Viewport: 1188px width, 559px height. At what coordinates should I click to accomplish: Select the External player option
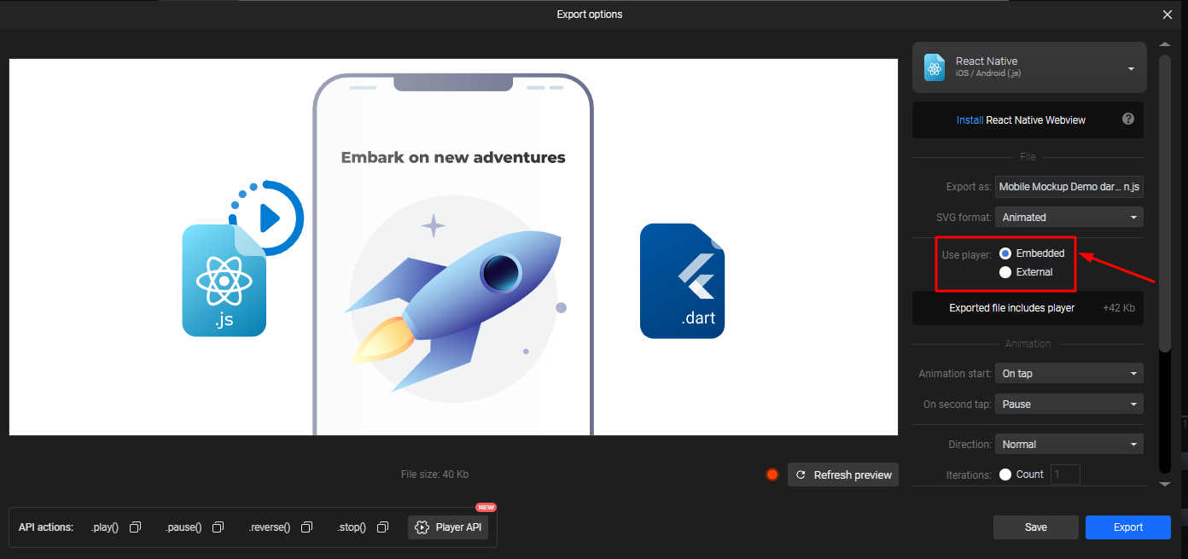pos(1005,272)
